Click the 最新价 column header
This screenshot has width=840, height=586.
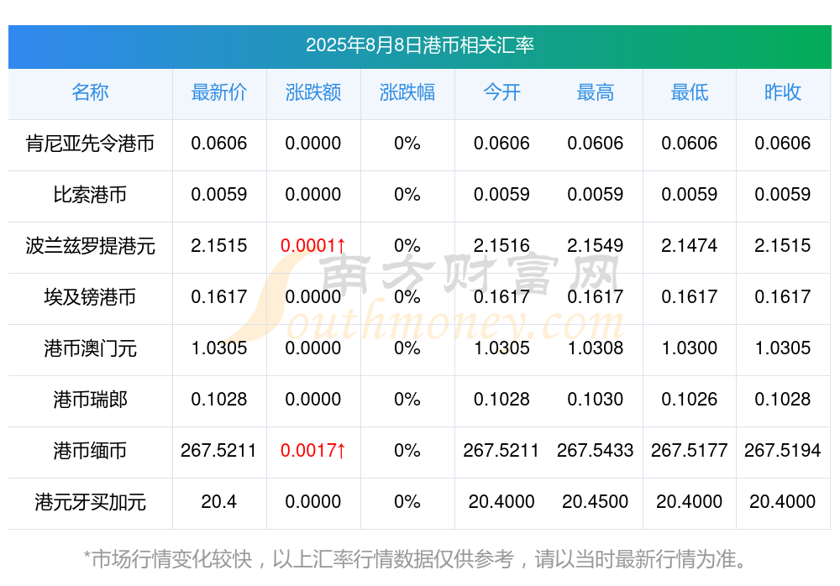click(218, 92)
